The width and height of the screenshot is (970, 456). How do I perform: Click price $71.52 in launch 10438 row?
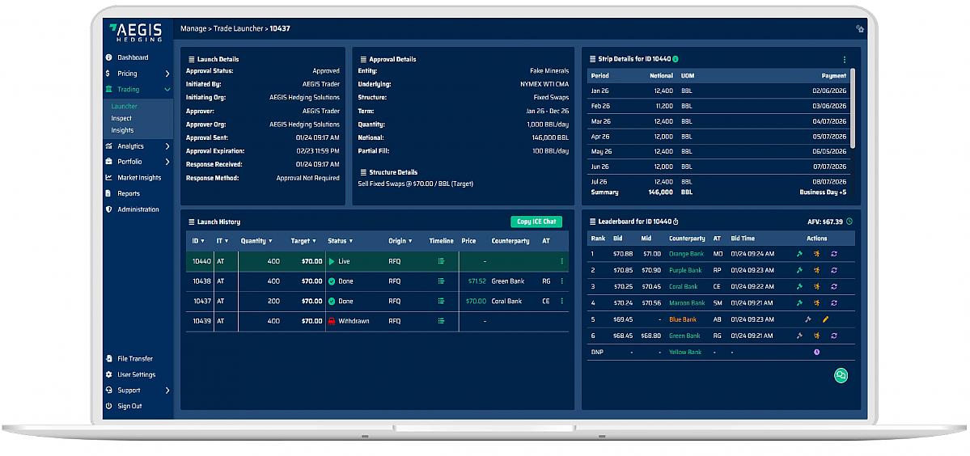coord(477,281)
